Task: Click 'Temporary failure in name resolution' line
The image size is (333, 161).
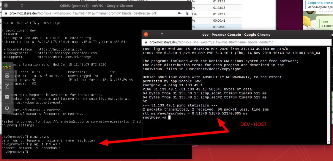Action: pos(48,140)
